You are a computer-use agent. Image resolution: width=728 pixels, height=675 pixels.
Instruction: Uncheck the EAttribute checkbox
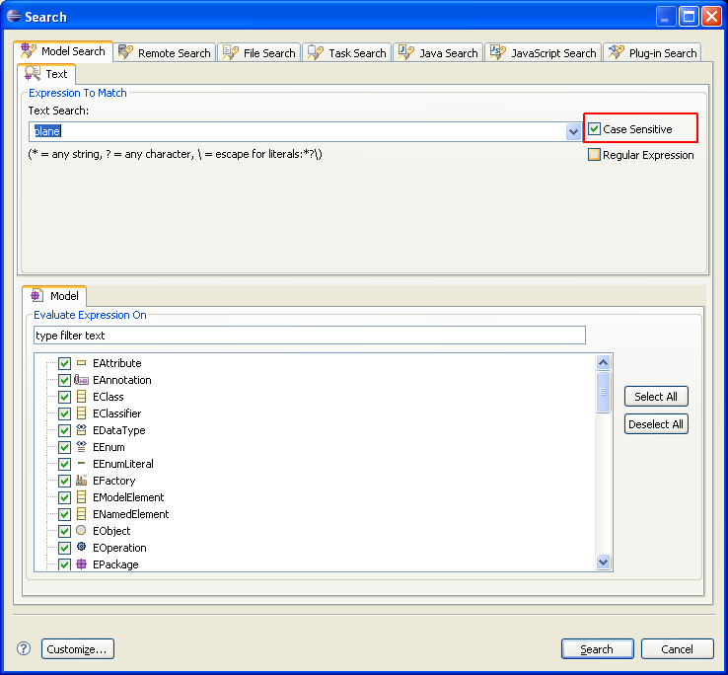pos(64,363)
